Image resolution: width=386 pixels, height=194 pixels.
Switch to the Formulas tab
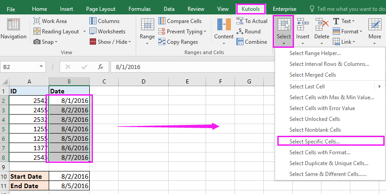click(140, 9)
